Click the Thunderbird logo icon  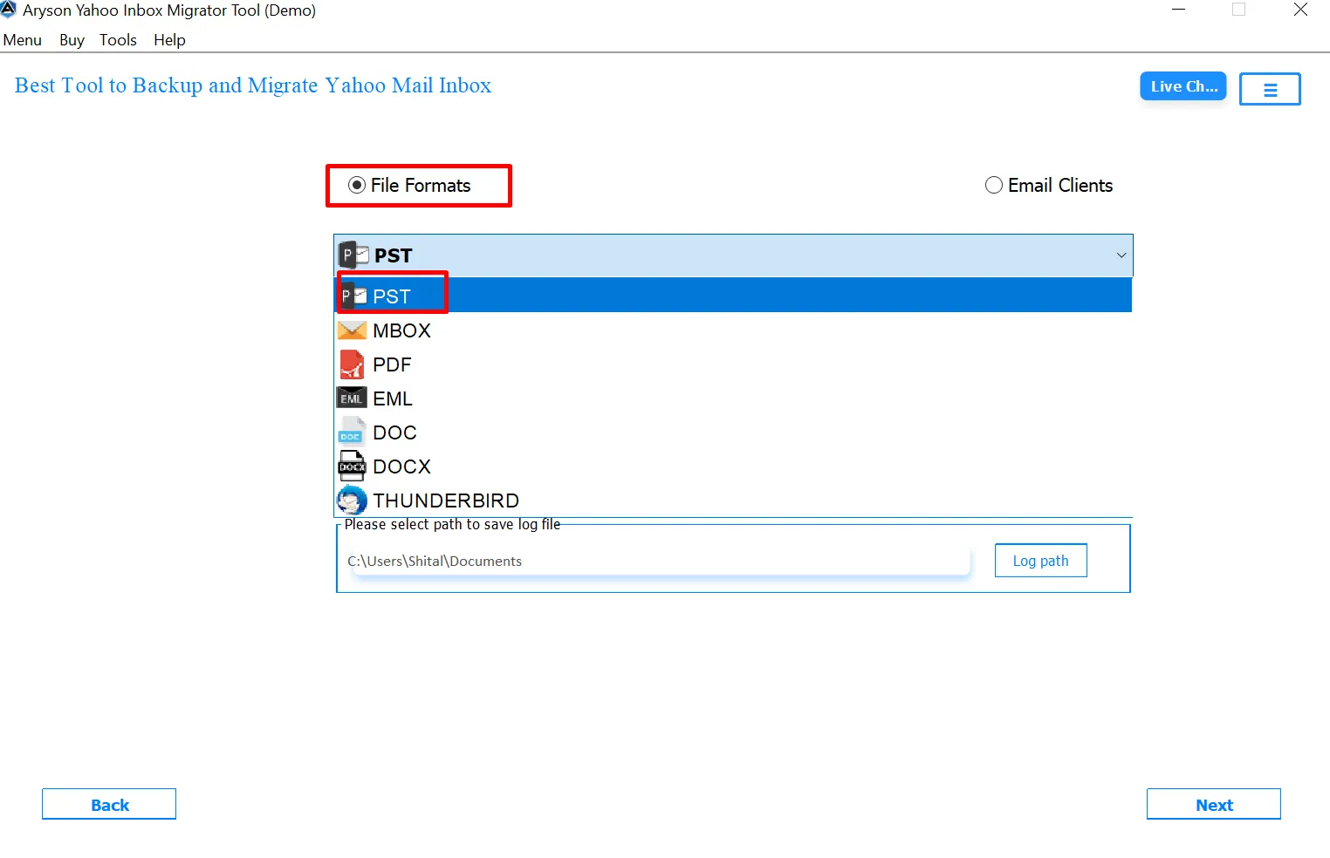click(x=352, y=500)
